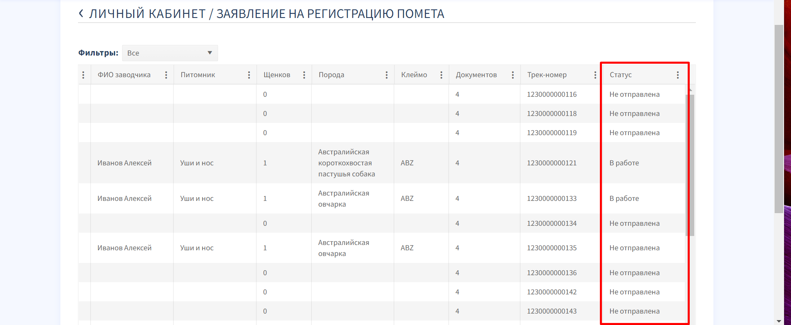This screenshot has height=325, width=791.
Task: Click page scrollbar down arrow
Action: coord(779,321)
